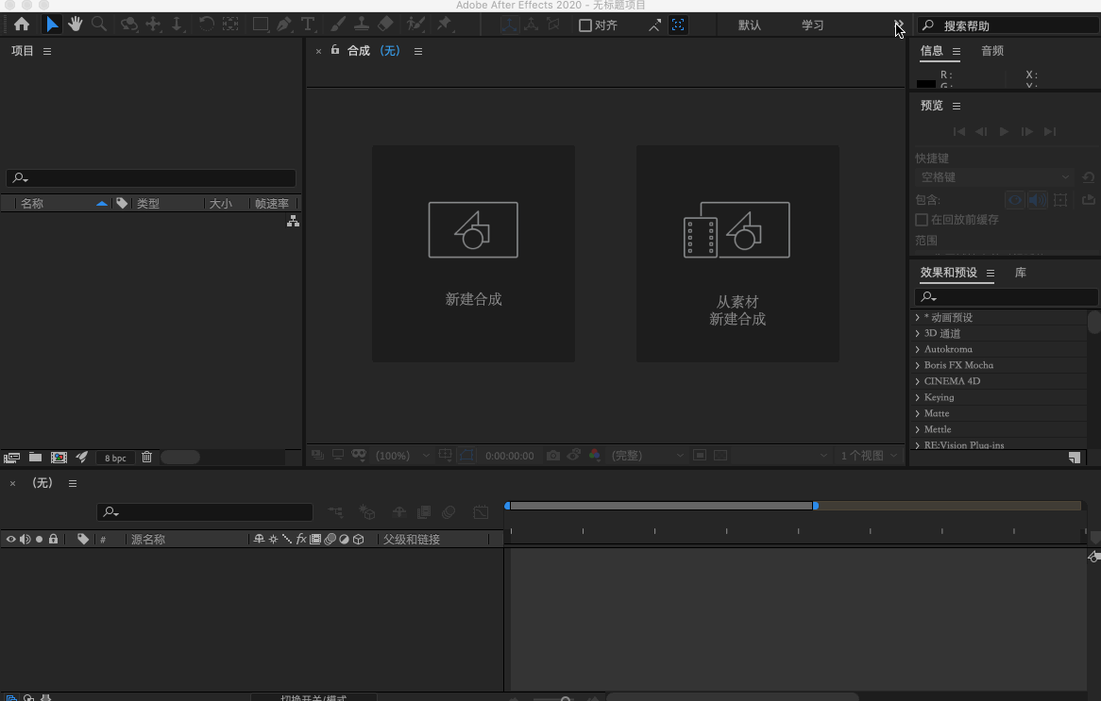Click the 效果和预设 search field
The image size is (1101, 701).
point(1006,297)
